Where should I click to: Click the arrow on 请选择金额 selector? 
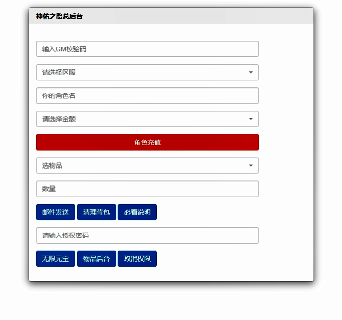pos(251,119)
